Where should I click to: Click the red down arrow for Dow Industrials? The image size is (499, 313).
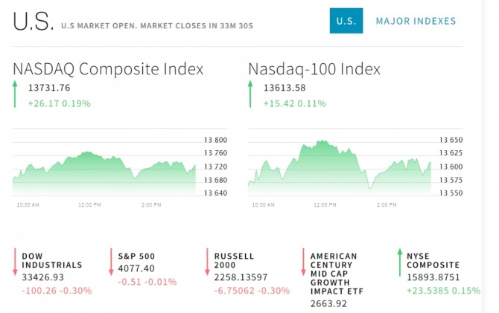(x=15, y=262)
